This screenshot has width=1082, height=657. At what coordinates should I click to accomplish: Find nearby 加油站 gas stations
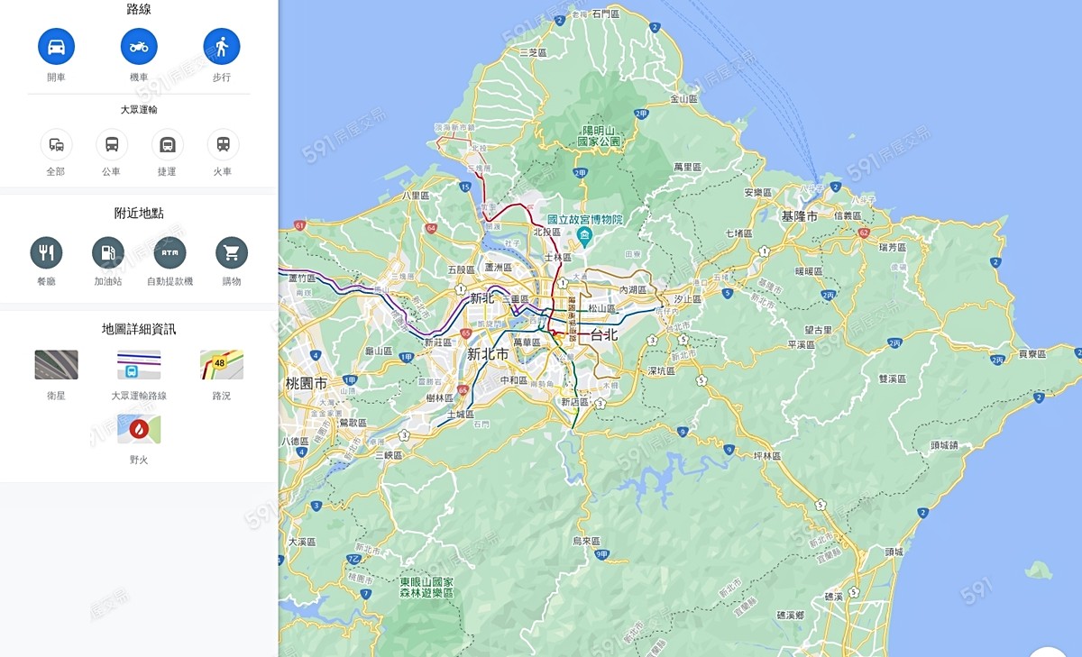[x=108, y=253]
